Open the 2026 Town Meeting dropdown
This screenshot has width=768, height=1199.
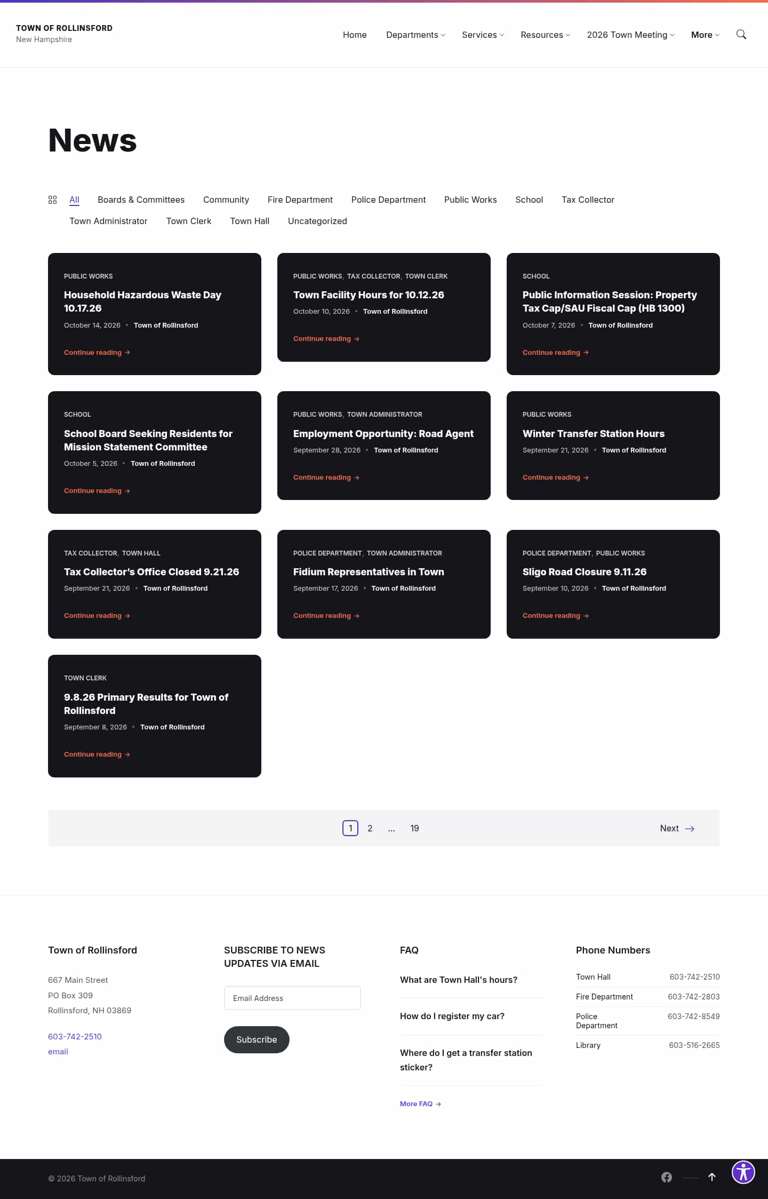[630, 35]
